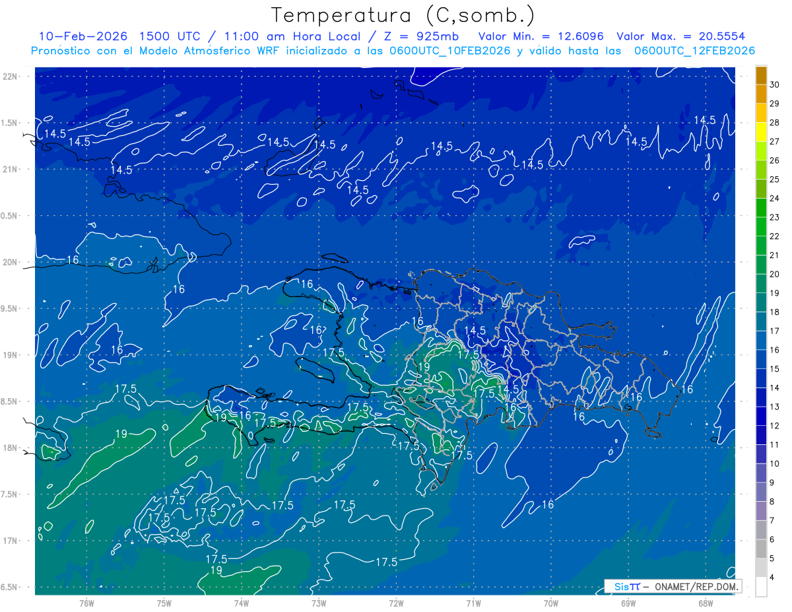The width and height of the screenshot is (792, 612).
Task: Click the valid-until time "0600UTC_12FEB2026"
Action: (x=694, y=51)
